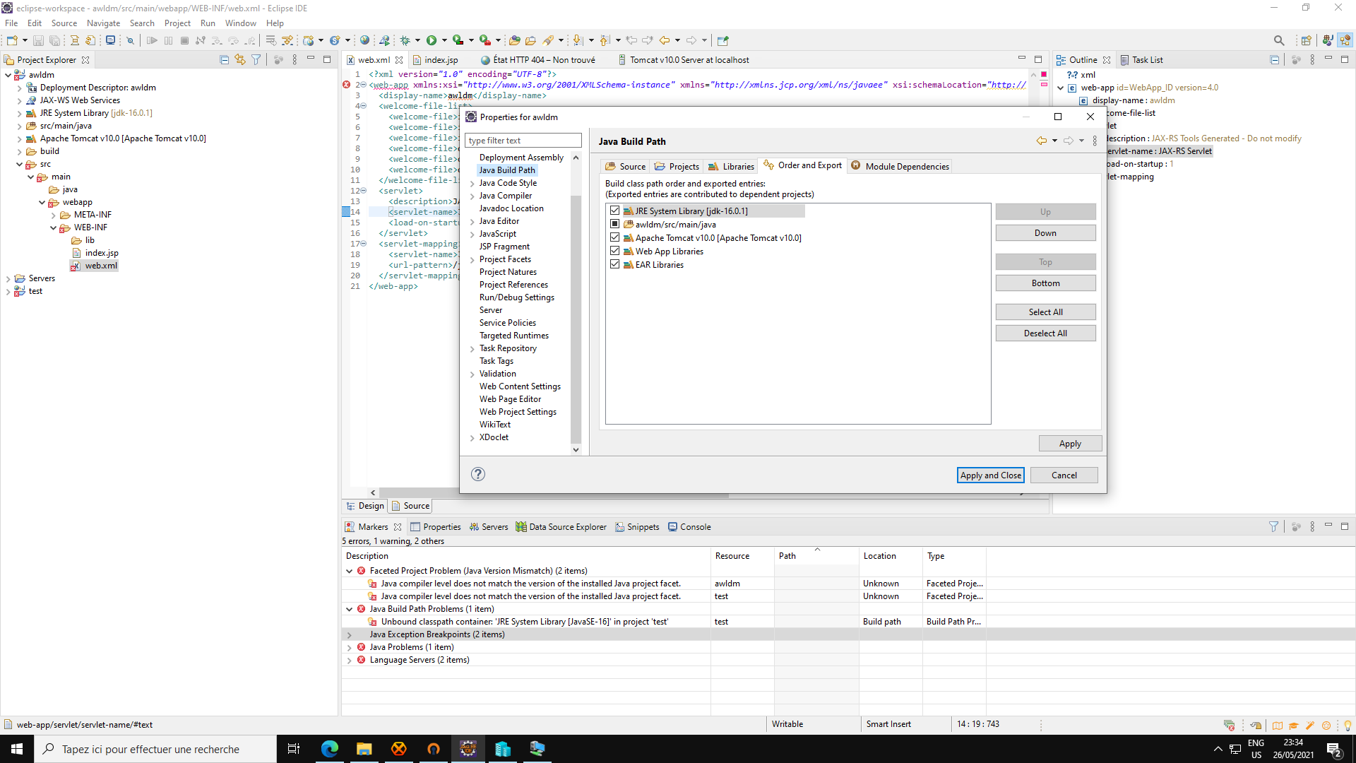Close the web.xml editor tab

[x=399, y=60]
